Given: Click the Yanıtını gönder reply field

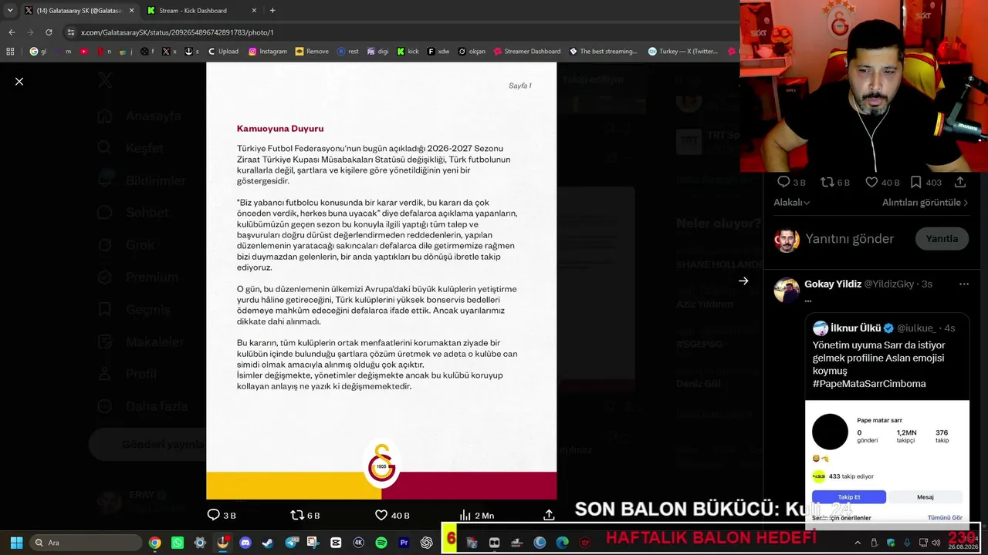Looking at the screenshot, I should 849,239.
